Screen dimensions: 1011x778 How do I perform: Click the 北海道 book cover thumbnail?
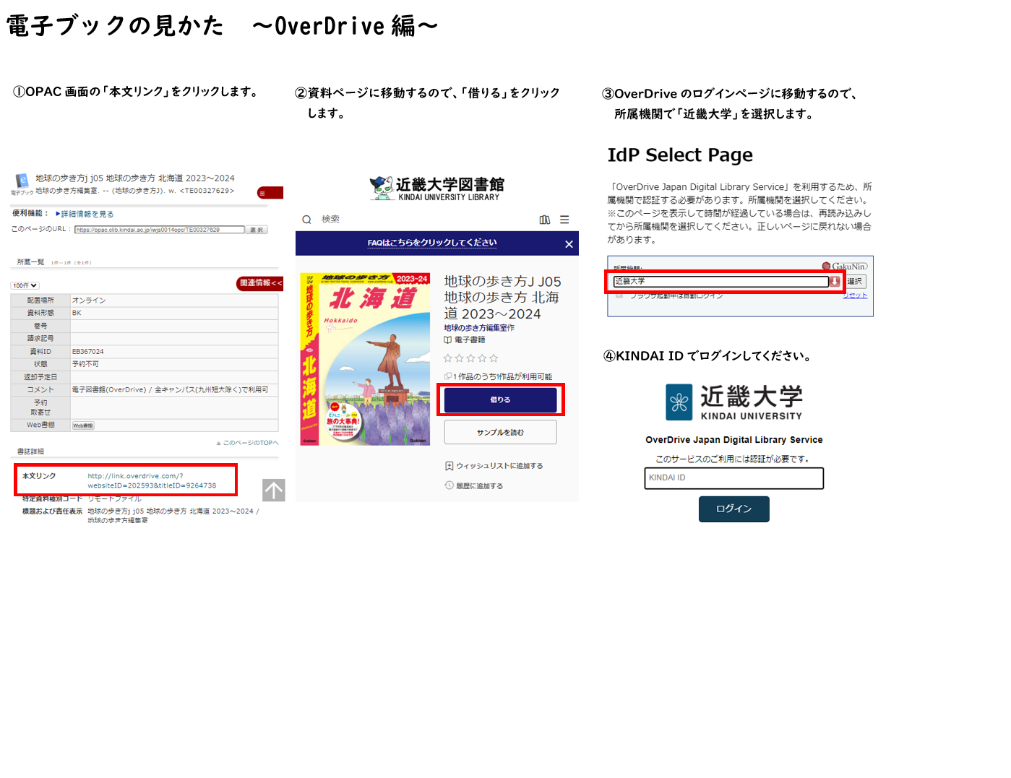[365, 359]
